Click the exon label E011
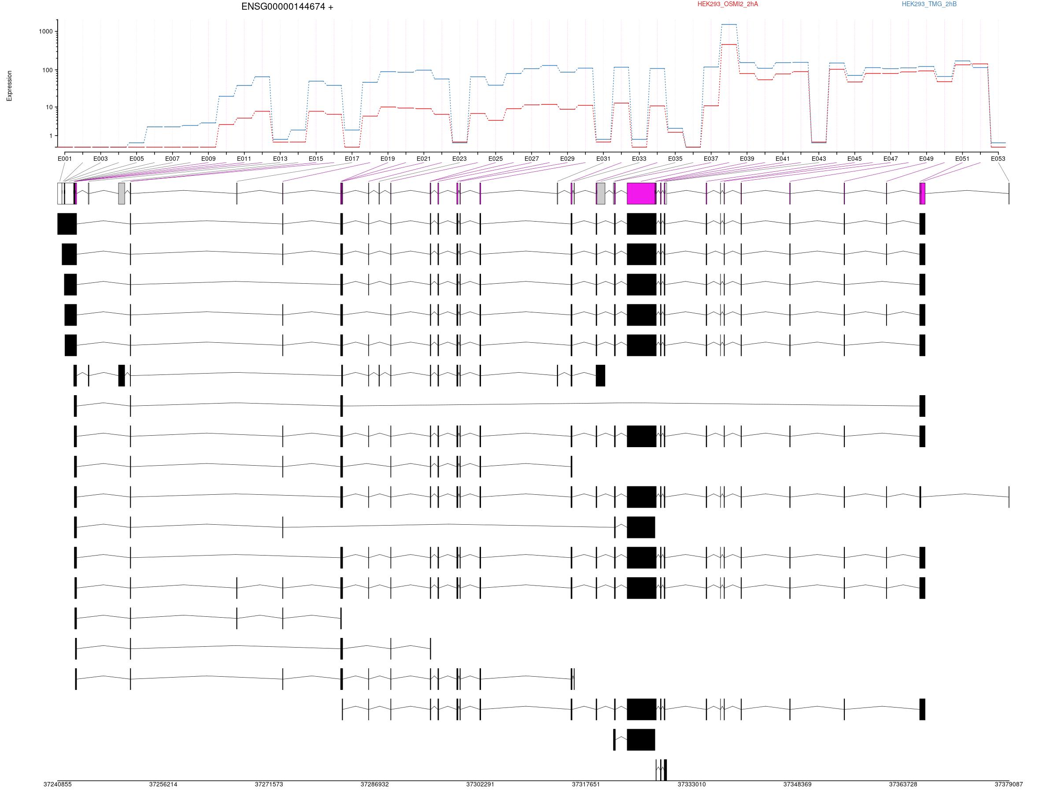 click(x=244, y=159)
